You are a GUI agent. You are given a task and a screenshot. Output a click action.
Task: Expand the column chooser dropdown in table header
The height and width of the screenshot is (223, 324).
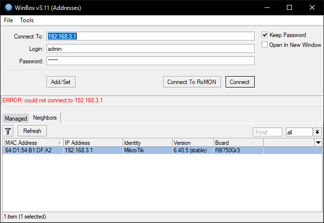coord(318,143)
